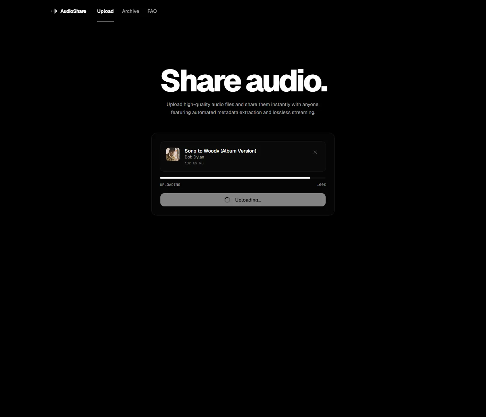This screenshot has width=486, height=417.
Task: Click the loading spinner icon
Action: click(x=227, y=200)
